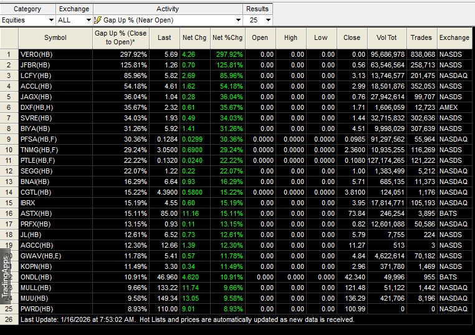475x335 pixels.
Task: Sort by the Symbol column header
Action: point(55,38)
